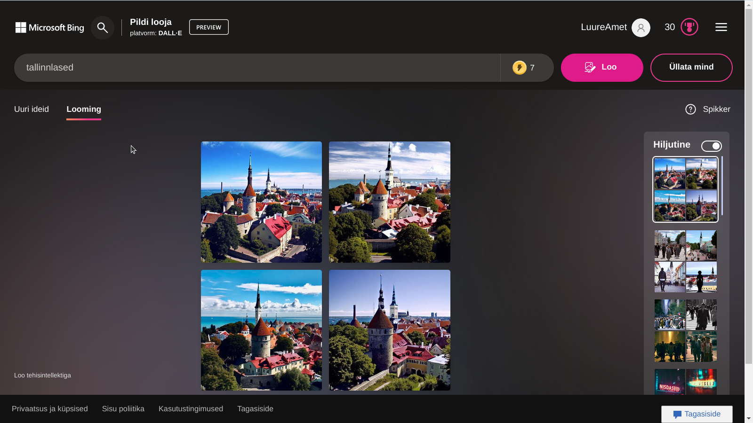Click the Spikker help question icon
The height and width of the screenshot is (423, 753).
pyautogui.click(x=690, y=110)
